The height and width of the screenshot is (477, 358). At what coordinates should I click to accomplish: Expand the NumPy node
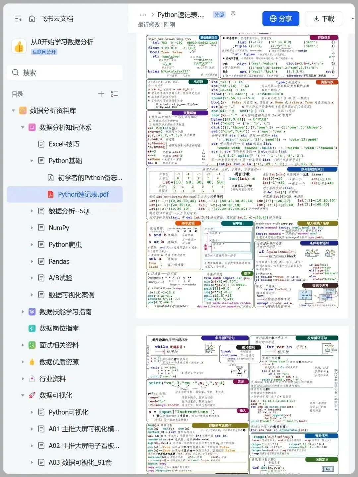pos(32,228)
